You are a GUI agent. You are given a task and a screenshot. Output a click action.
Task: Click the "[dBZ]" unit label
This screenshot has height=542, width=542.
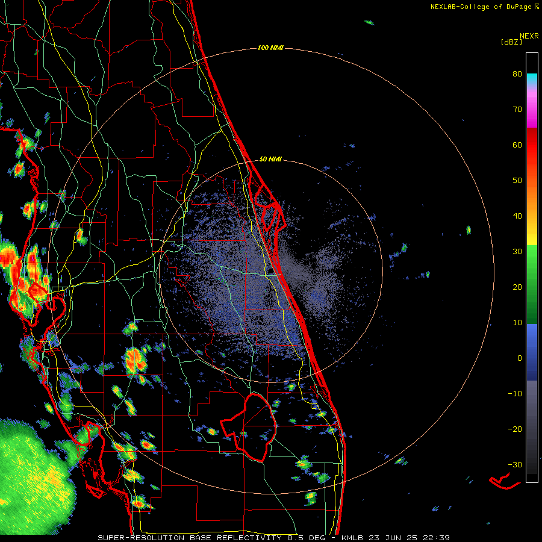(511, 42)
